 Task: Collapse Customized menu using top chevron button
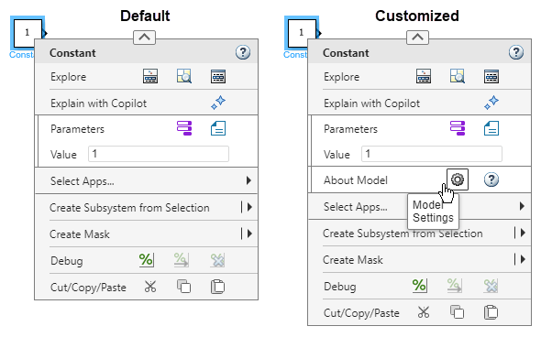[x=418, y=38]
